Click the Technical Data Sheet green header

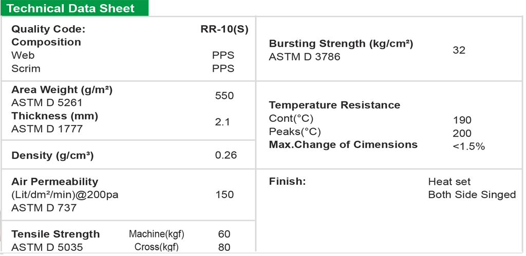(x=73, y=8)
